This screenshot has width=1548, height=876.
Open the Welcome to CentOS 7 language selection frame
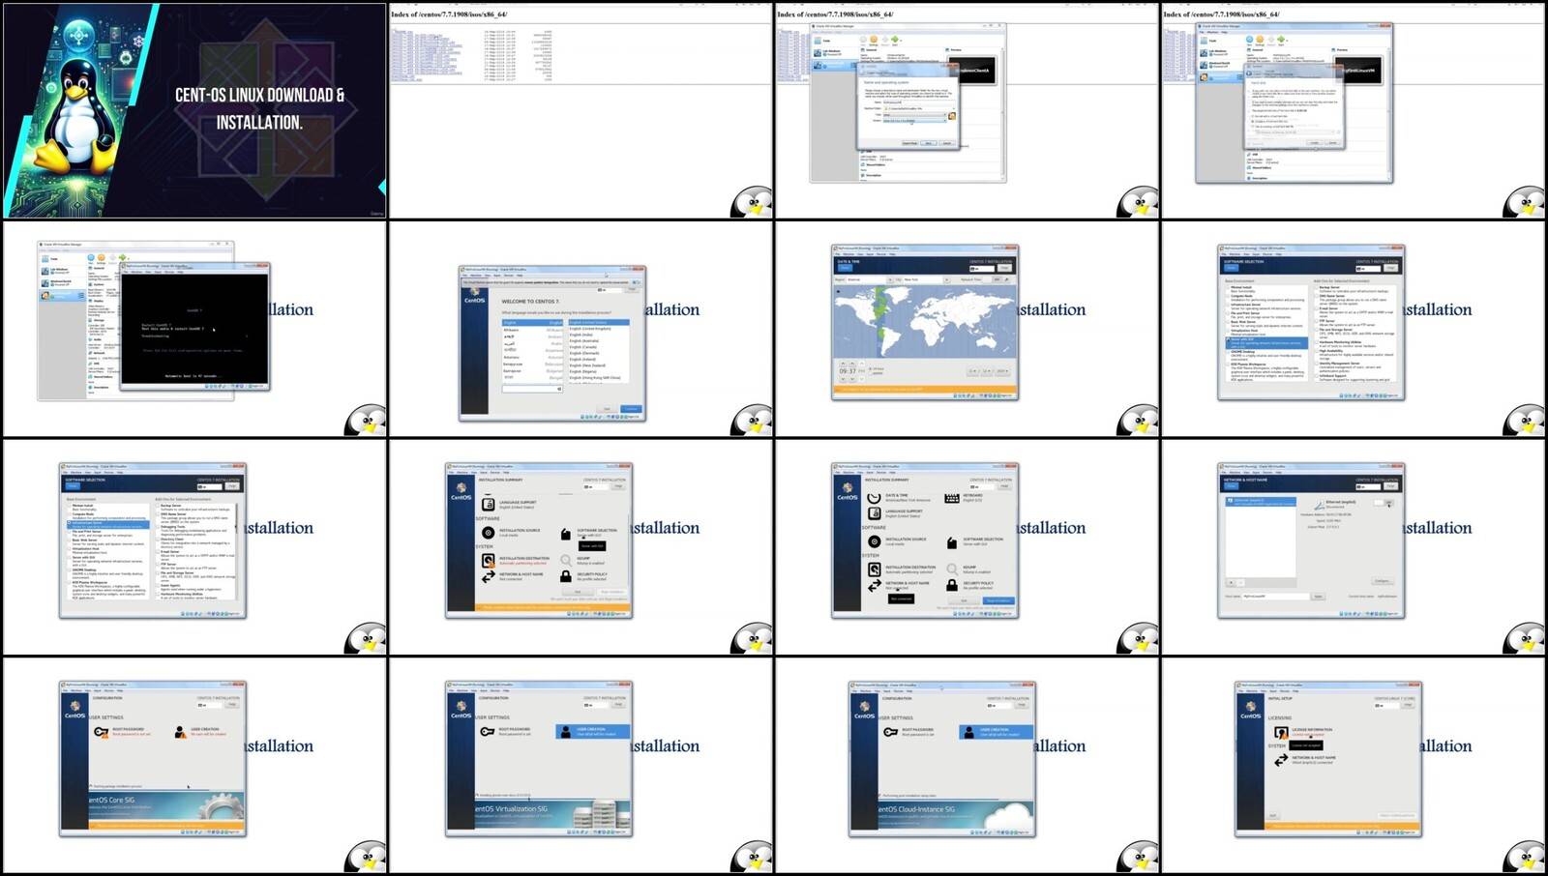point(580,329)
